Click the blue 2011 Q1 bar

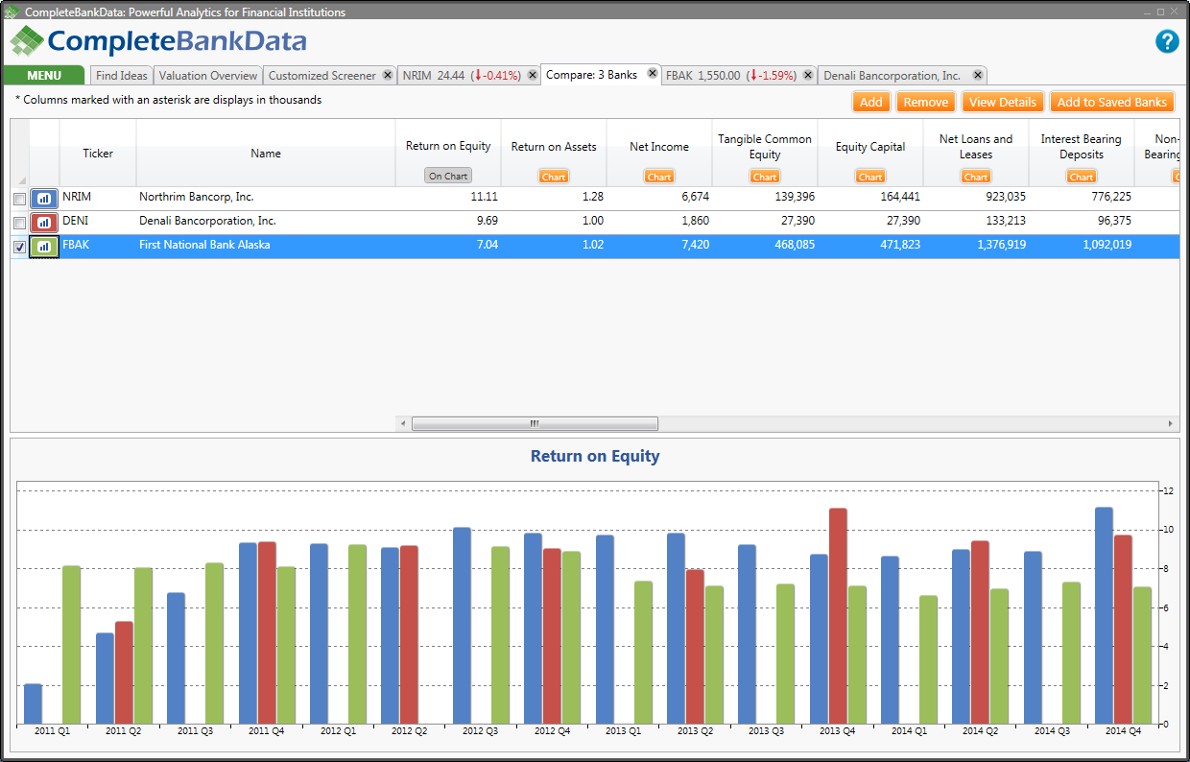pos(34,703)
